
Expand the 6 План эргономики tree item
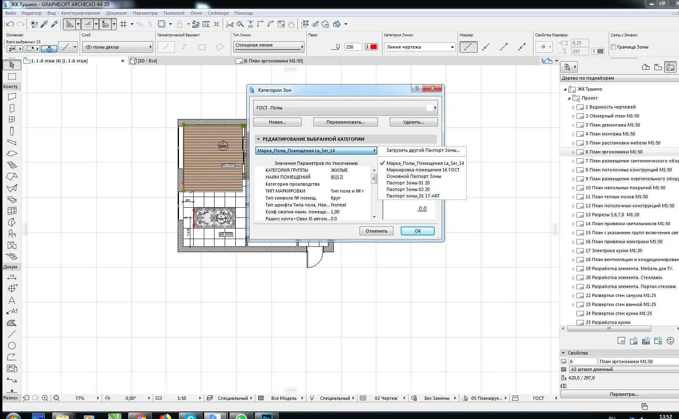pyautogui.click(x=573, y=152)
